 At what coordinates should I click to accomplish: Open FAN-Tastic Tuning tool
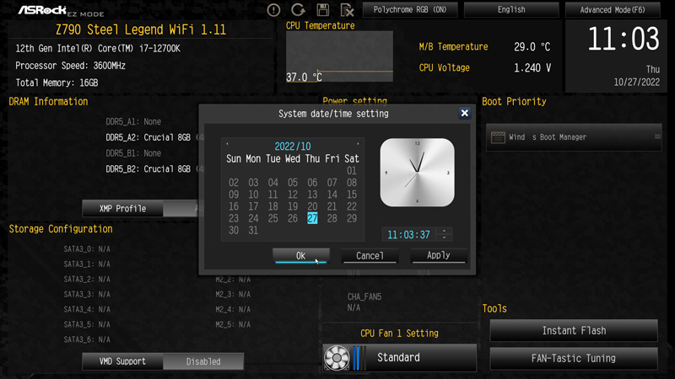[574, 358]
